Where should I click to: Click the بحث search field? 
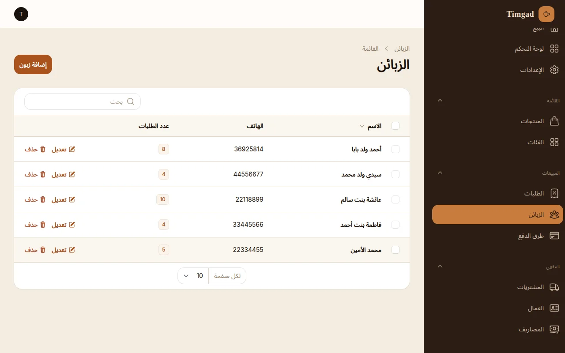tap(83, 101)
